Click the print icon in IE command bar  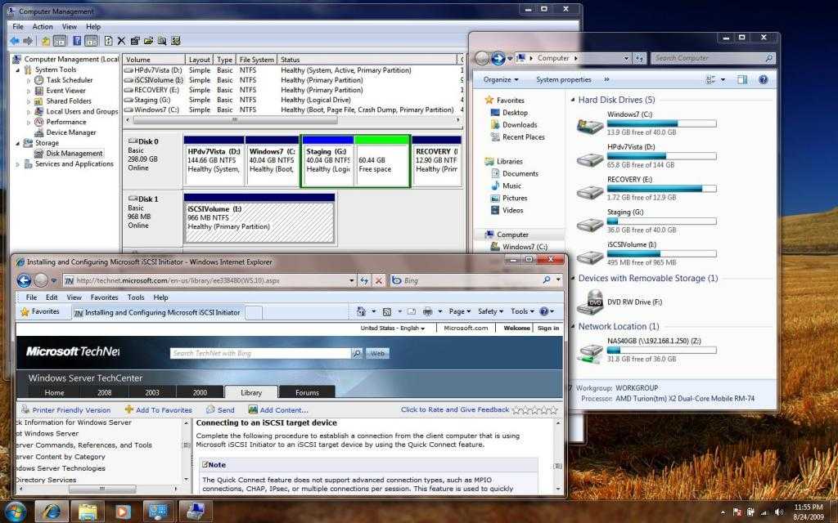click(x=427, y=311)
